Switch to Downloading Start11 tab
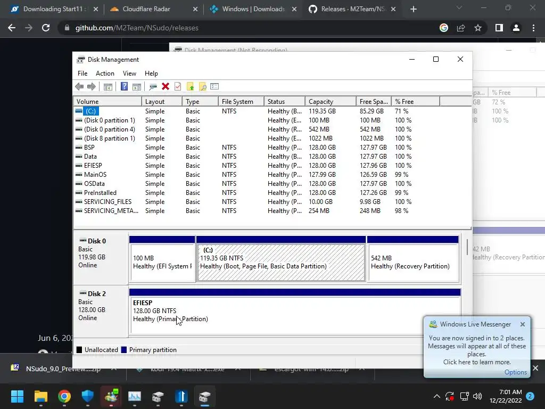 click(54, 9)
